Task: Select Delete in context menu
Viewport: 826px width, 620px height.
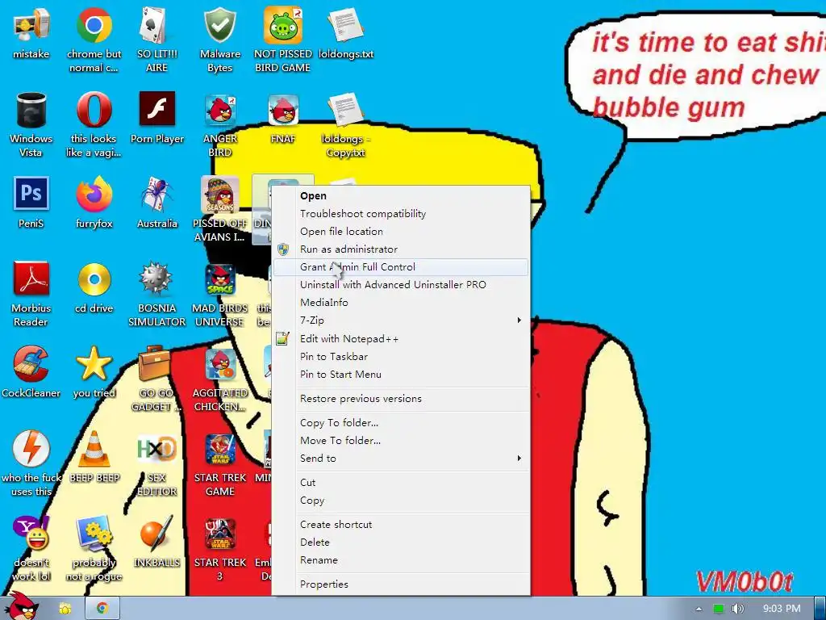Action: pos(401,542)
